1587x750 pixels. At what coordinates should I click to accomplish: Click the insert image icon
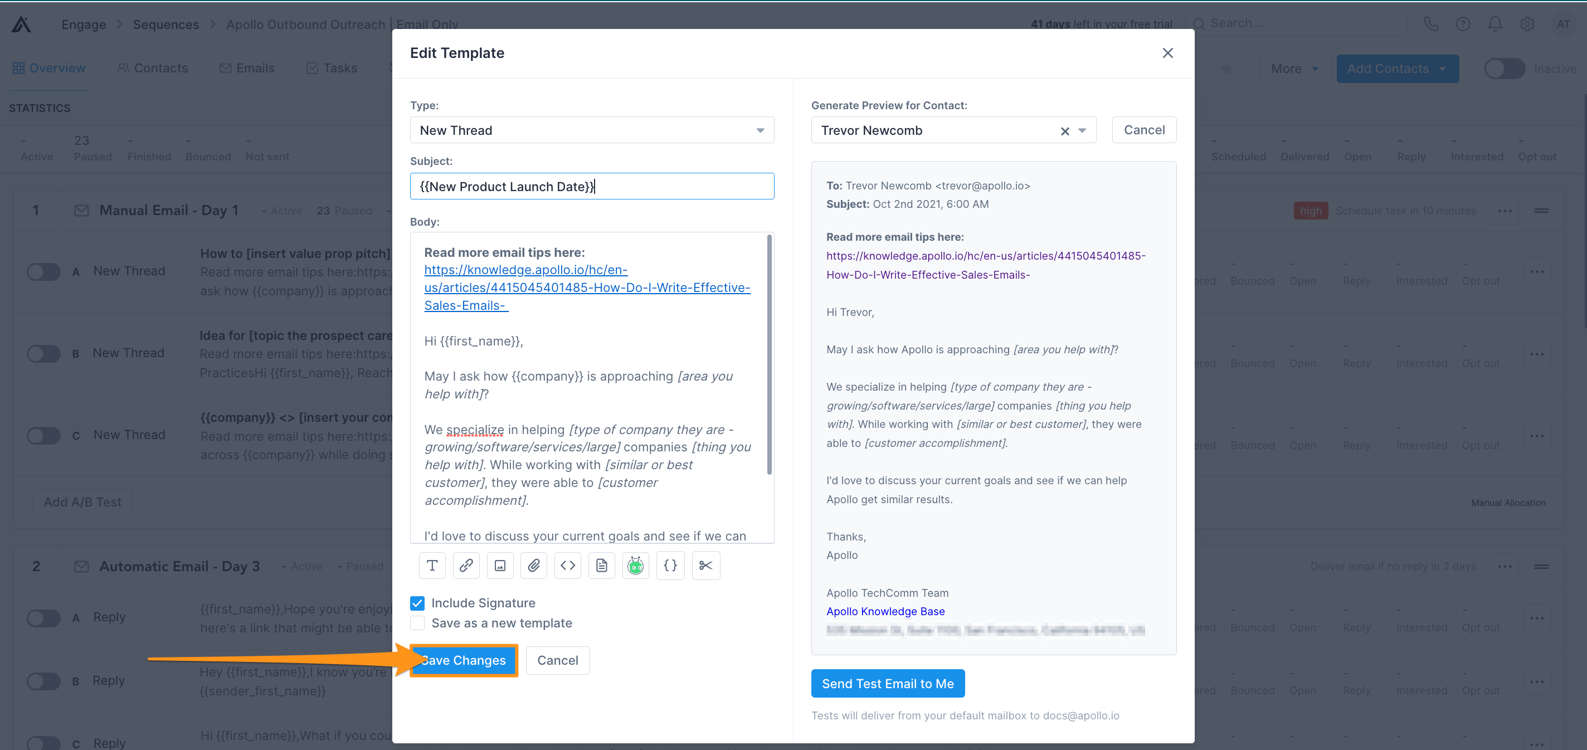coord(500,565)
